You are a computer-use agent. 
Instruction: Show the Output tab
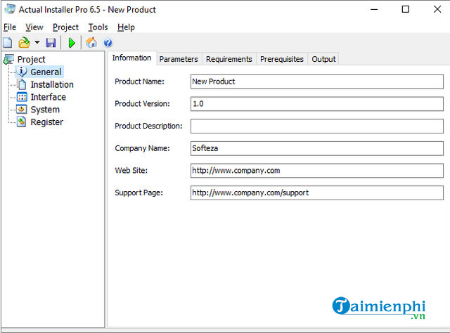click(323, 59)
